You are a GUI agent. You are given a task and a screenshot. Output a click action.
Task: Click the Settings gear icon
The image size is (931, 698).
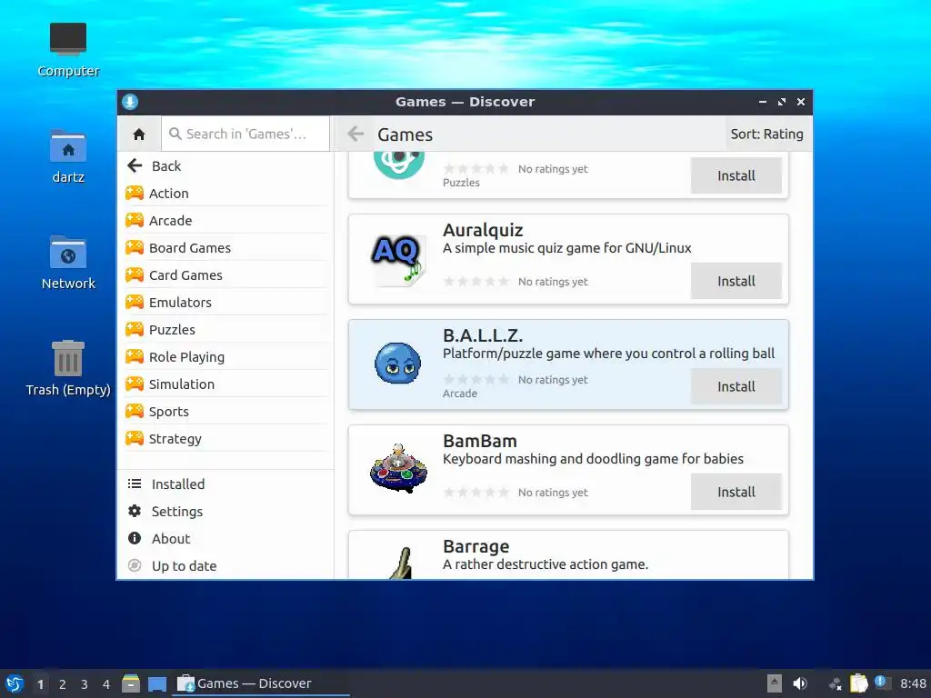(x=135, y=511)
